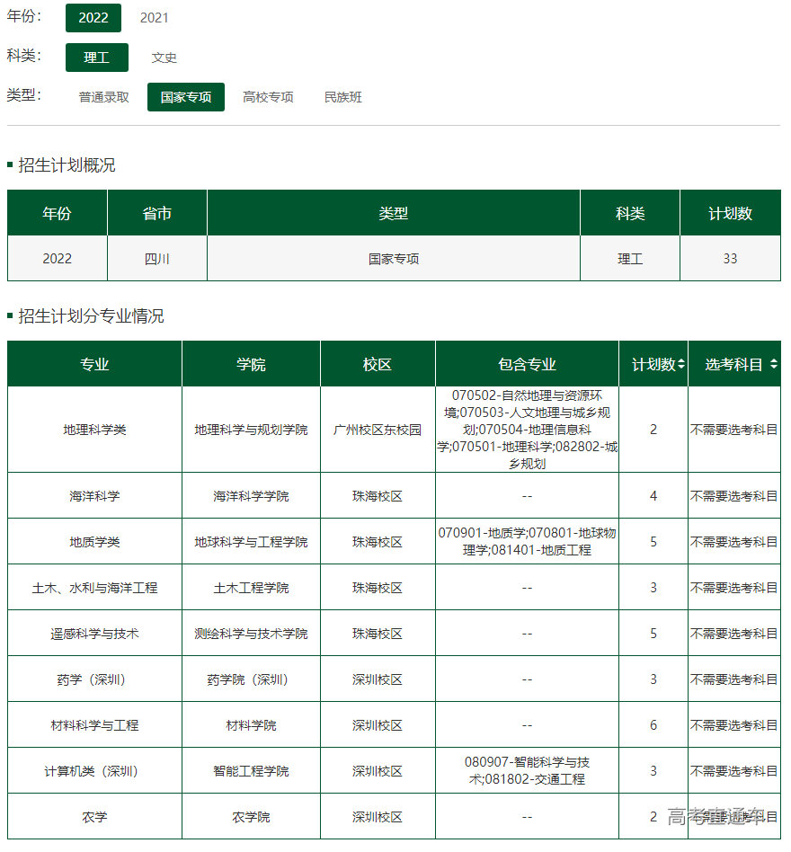The image size is (791, 852).
Task: Click the 学院 column header
Action: pos(251,363)
